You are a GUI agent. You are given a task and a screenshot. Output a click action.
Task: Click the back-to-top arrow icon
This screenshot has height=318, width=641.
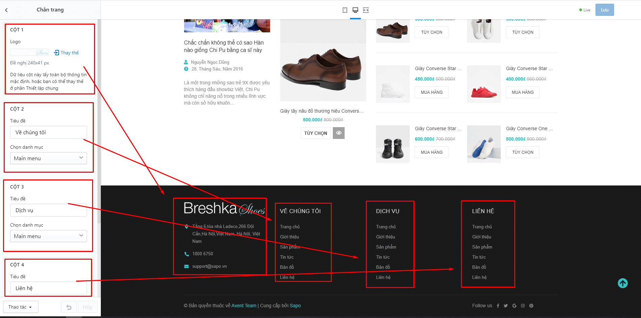[x=622, y=283]
